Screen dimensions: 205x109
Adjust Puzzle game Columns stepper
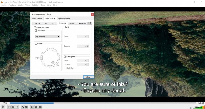(x=87, y=65)
